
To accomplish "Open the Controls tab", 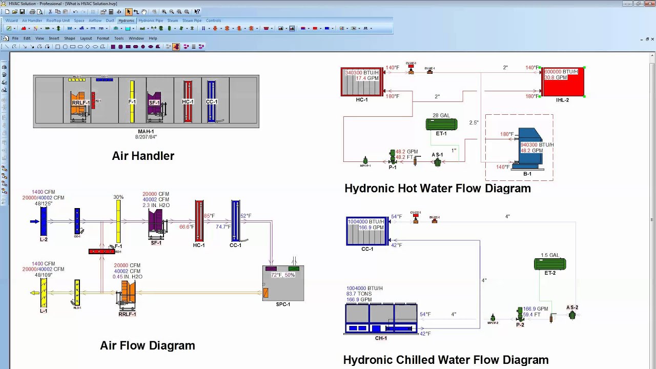I will point(213,20).
